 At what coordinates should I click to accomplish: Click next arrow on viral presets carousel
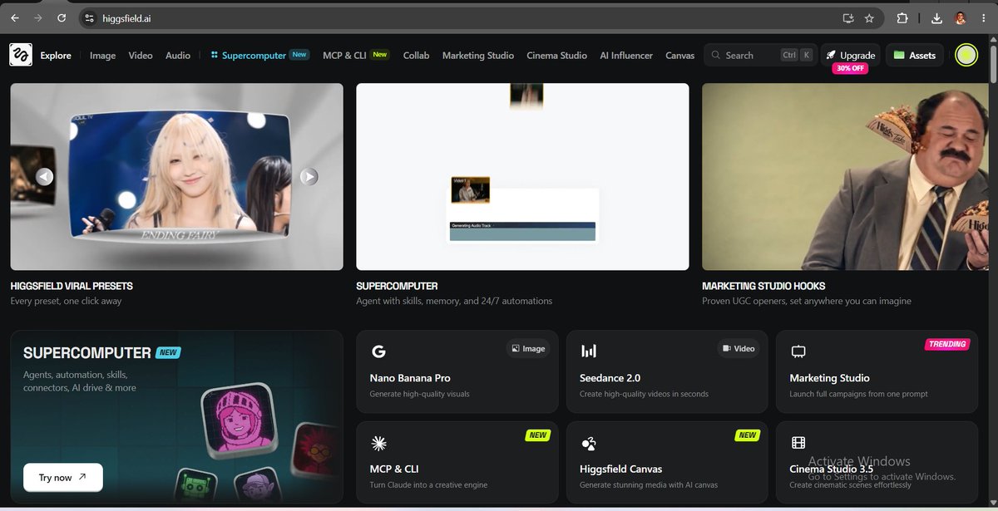(x=309, y=176)
